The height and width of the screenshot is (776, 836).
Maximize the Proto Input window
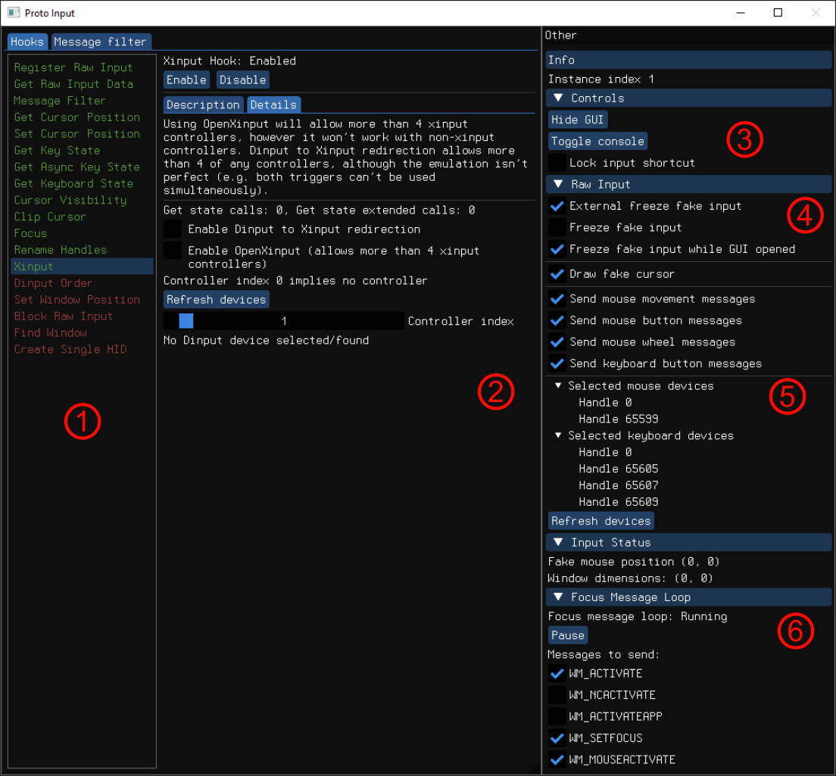coord(778,12)
